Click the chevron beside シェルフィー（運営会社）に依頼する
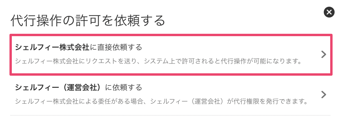This screenshot has width=340, height=125. click(x=324, y=95)
